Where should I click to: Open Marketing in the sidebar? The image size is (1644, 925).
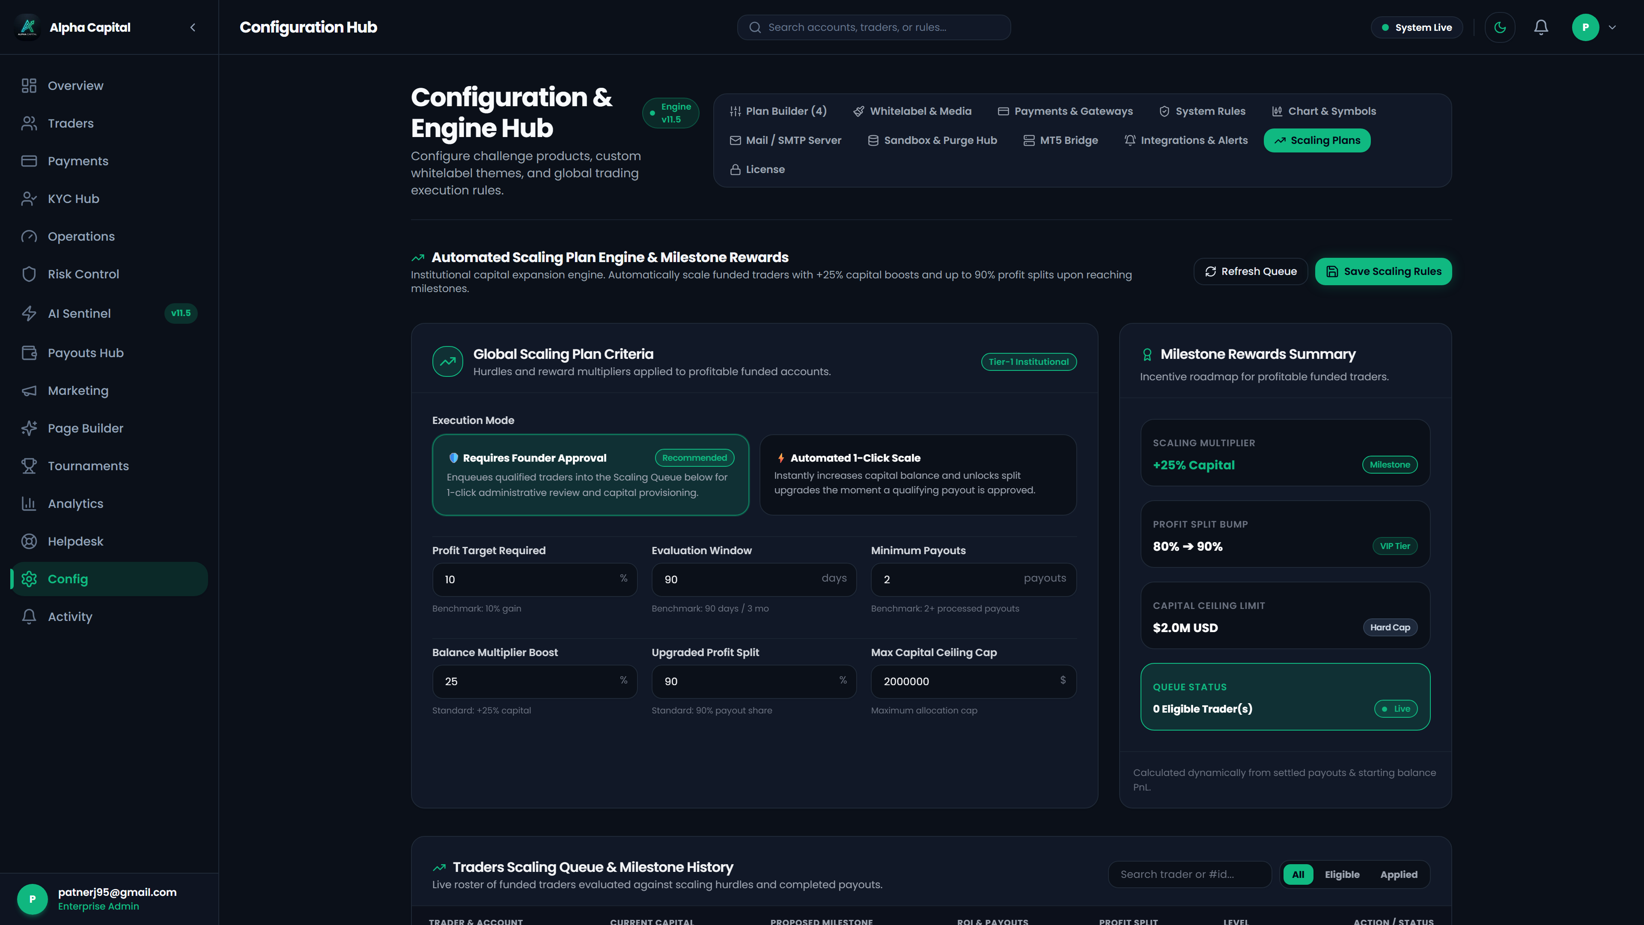[109, 391]
